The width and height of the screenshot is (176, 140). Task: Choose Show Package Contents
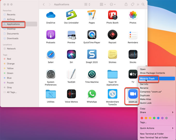click(152, 73)
